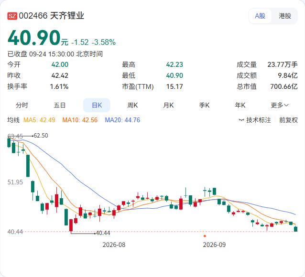Click the 昨收 value 42.42
Screen dimensions: 305x277
click(x=60, y=75)
